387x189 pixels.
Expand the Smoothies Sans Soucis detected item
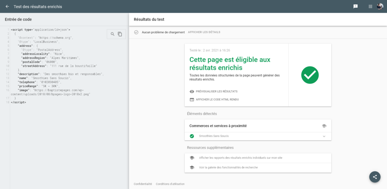tap(214, 136)
